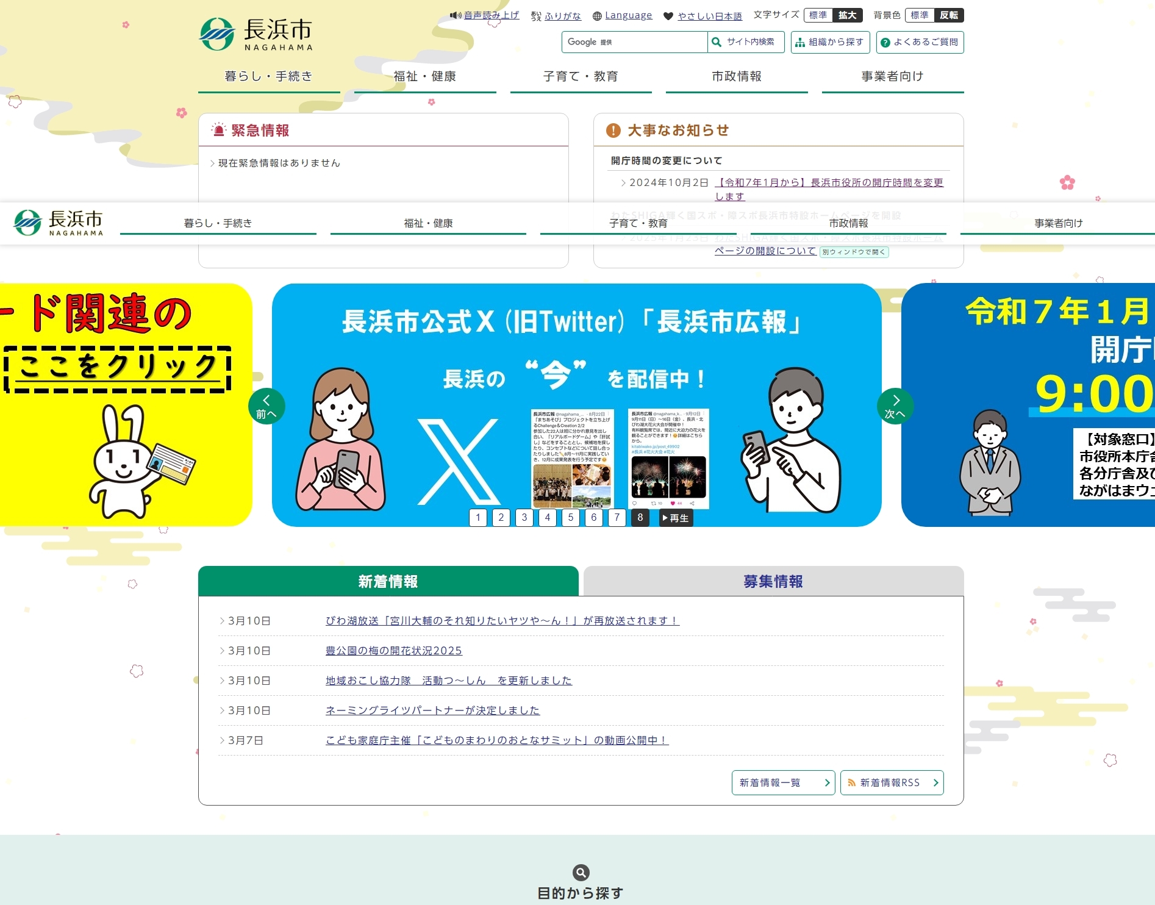Click the 音声読み上げ speaker icon
Screen dimensions: 1155x905
(456, 15)
